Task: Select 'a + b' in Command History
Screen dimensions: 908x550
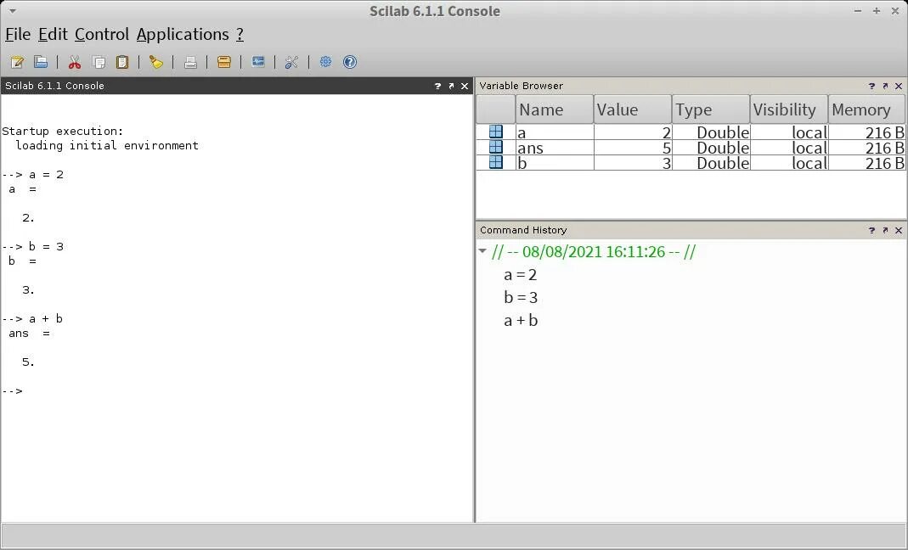Action: (x=521, y=320)
